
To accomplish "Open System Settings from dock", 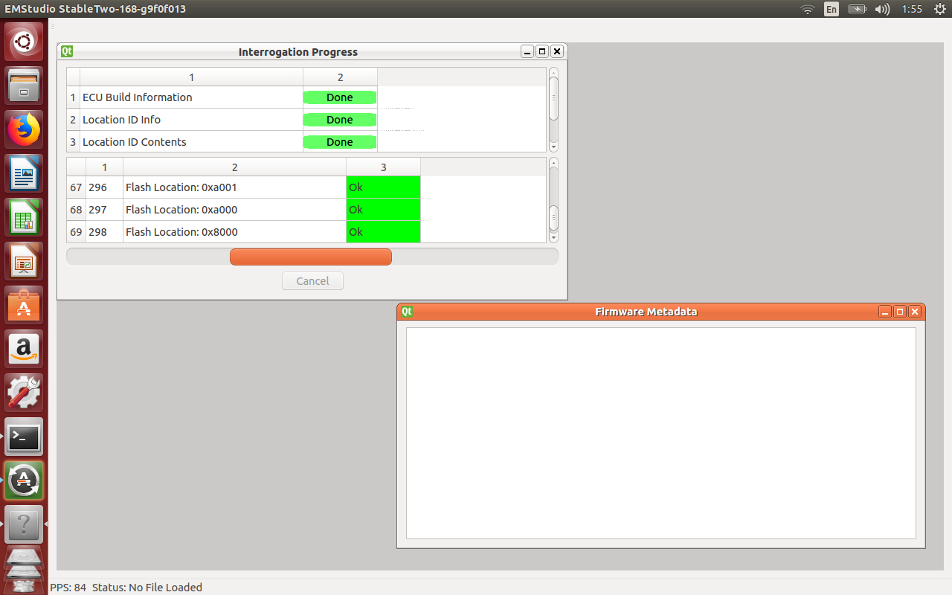I will click(24, 393).
